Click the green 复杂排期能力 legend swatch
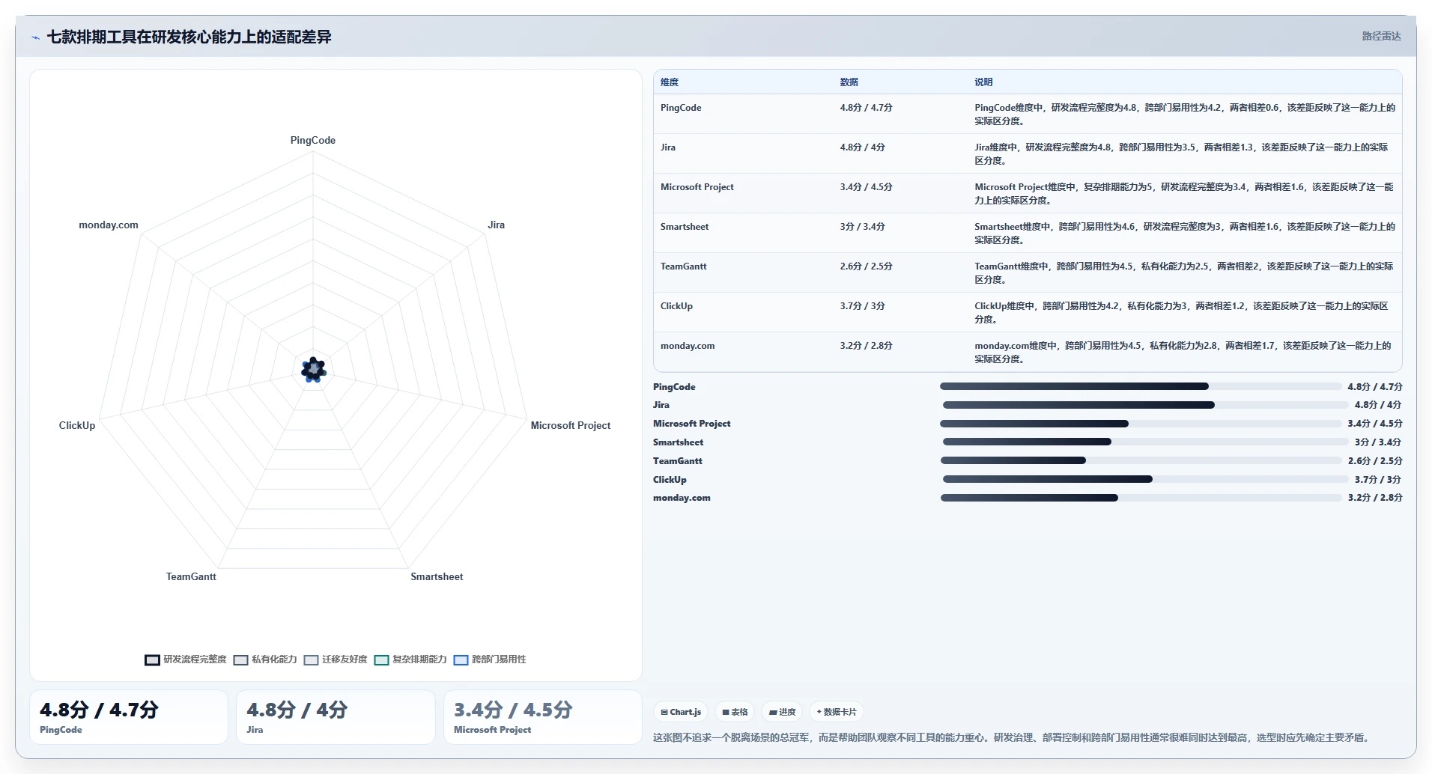Viewport: 1432px width, 774px height. click(x=381, y=660)
